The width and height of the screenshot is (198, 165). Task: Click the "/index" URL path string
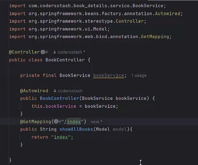[x=72, y=122]
